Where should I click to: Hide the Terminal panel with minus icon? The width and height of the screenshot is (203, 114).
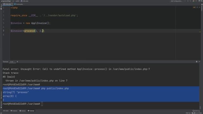pos(200,62)
